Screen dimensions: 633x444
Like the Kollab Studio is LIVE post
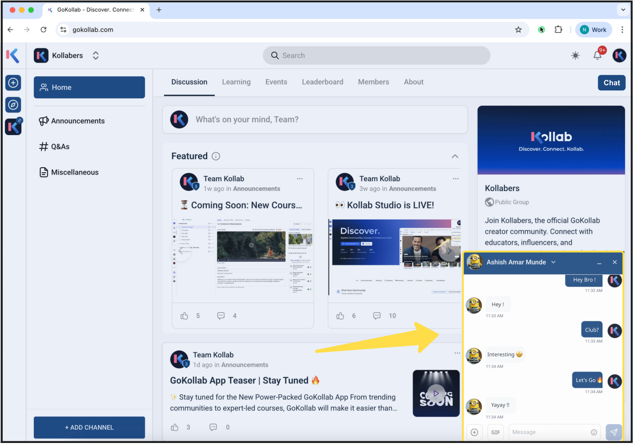pyautogui.click(x=340, y=316)
